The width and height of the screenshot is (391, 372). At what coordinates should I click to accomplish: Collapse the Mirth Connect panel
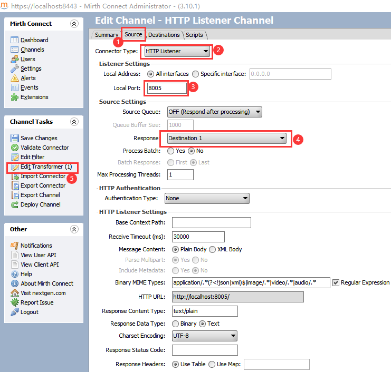tap(74, 24)
